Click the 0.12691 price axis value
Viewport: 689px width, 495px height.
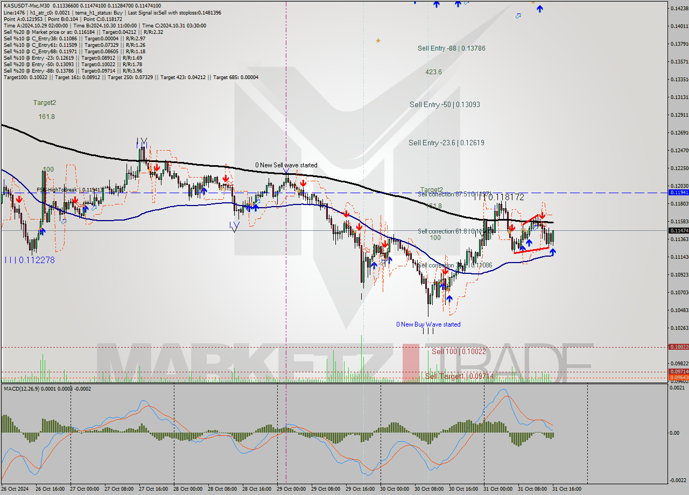click(x=679, y=132)
